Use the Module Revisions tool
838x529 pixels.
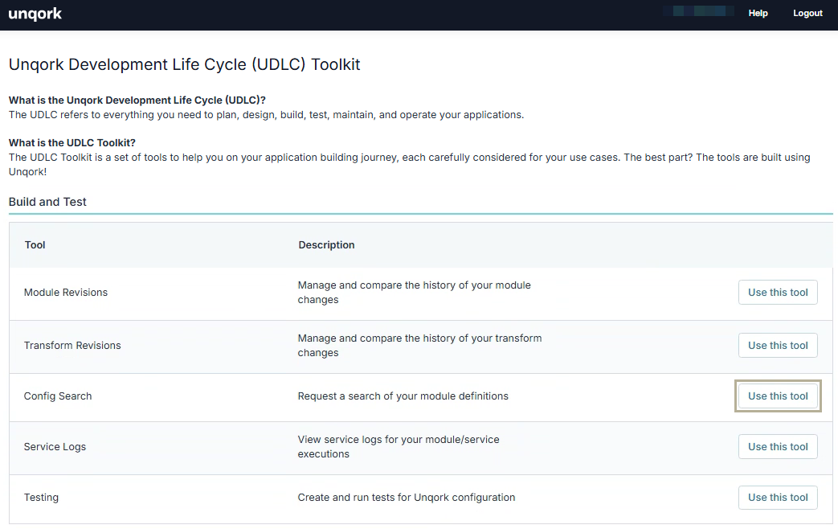click(777, 292)
